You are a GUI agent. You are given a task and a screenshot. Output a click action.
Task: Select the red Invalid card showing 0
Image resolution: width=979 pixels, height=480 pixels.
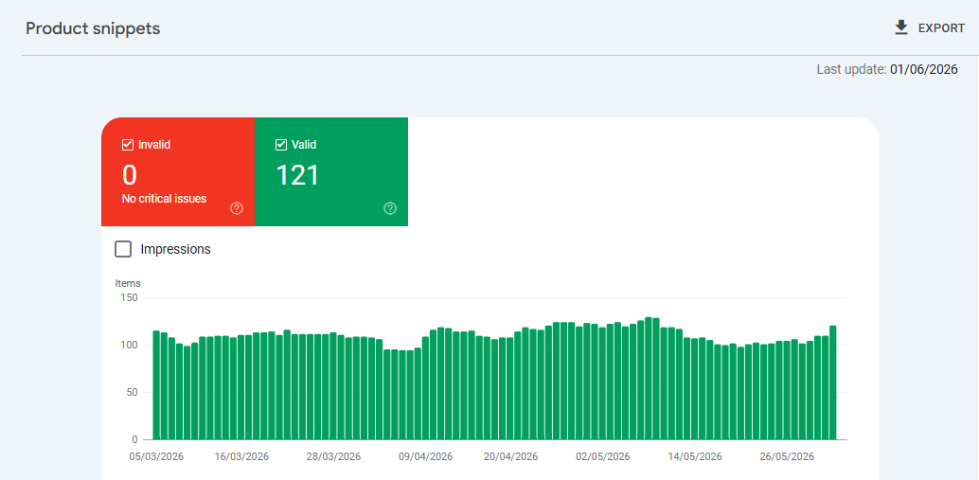(x=178, y=171)
